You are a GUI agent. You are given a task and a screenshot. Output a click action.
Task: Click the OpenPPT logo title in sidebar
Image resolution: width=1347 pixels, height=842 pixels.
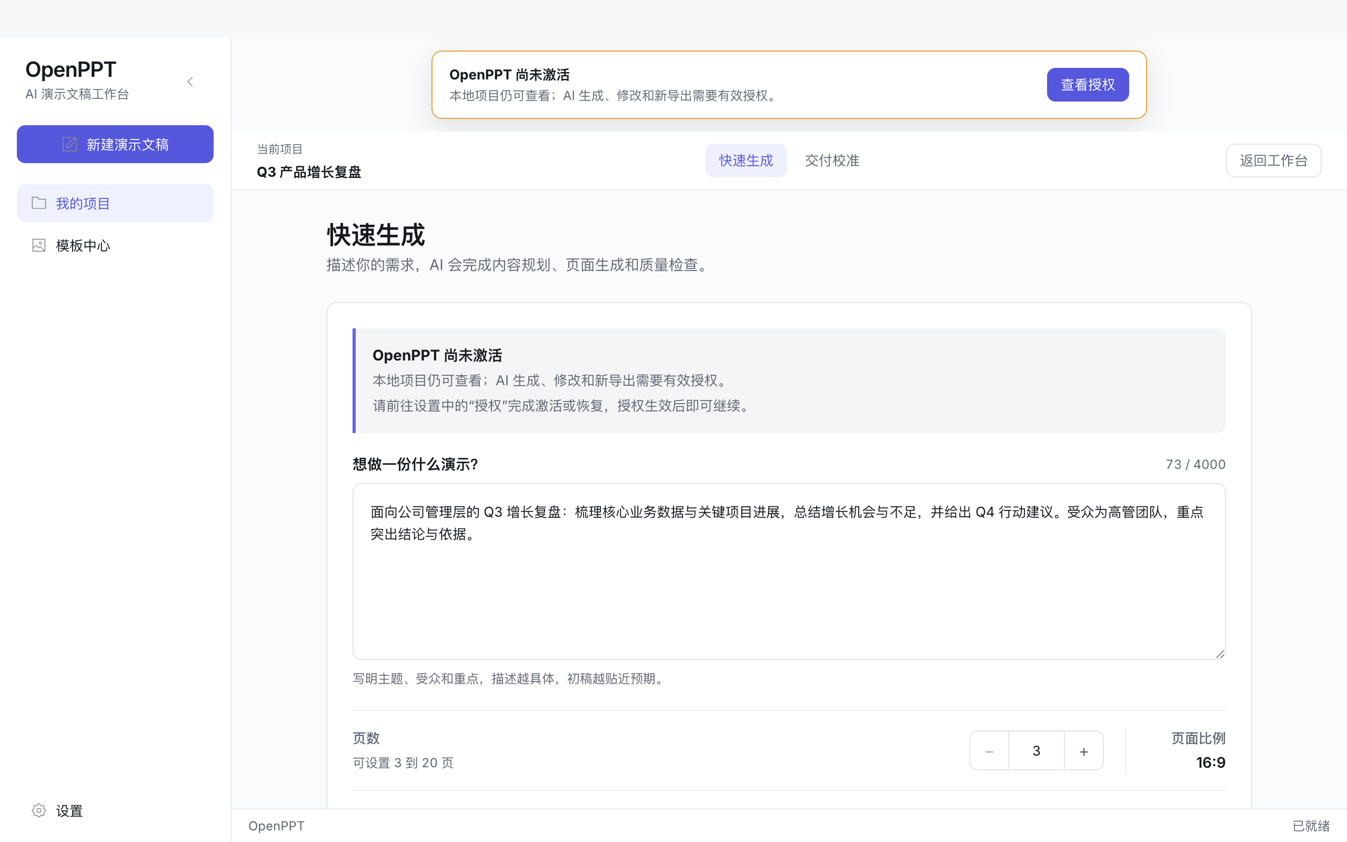(x=71, y=69)
